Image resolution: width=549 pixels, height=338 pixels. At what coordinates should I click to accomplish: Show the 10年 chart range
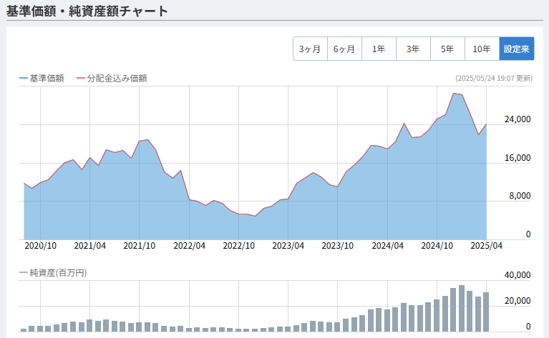pos(482,49)
